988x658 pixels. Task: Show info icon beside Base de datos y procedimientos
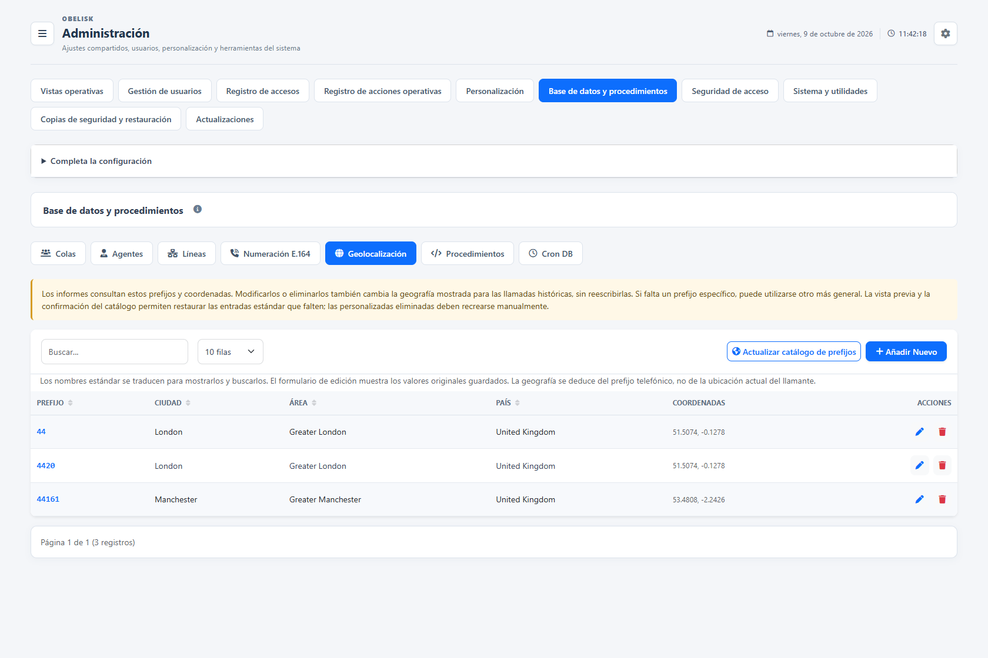pos(198,209)
